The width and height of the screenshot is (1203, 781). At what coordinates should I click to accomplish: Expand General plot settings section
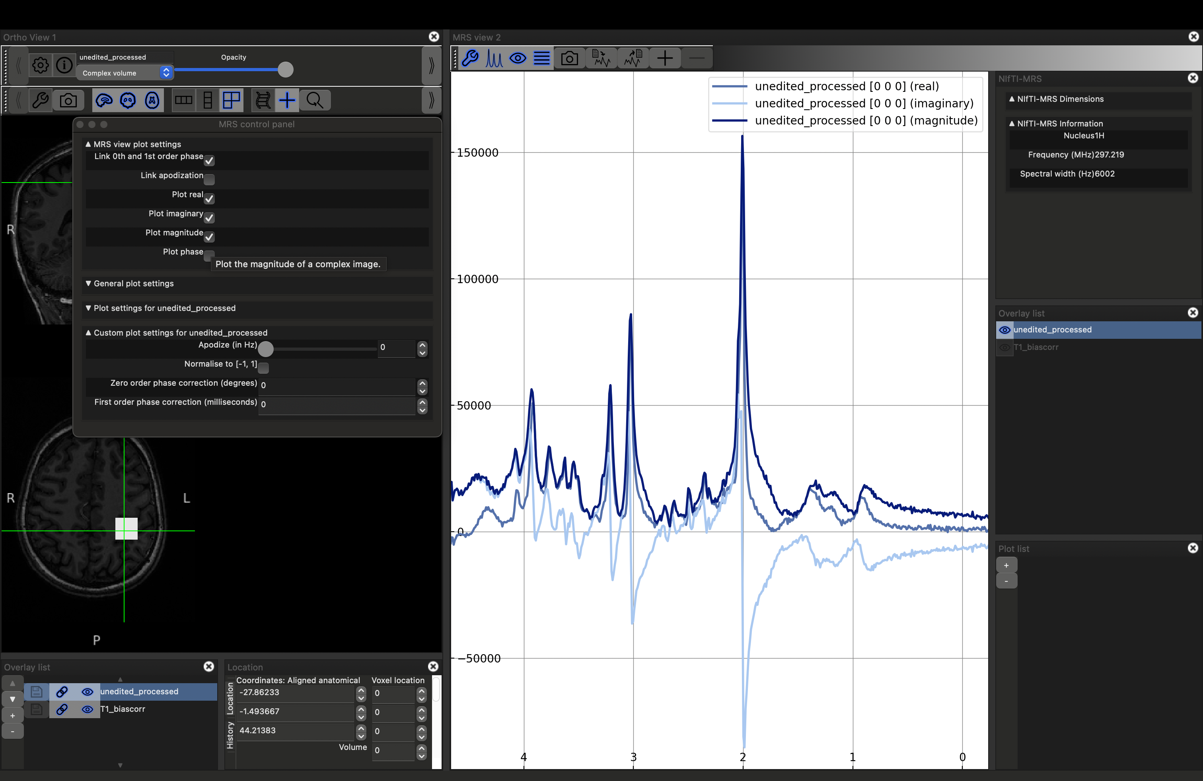[x=133, y=284]
